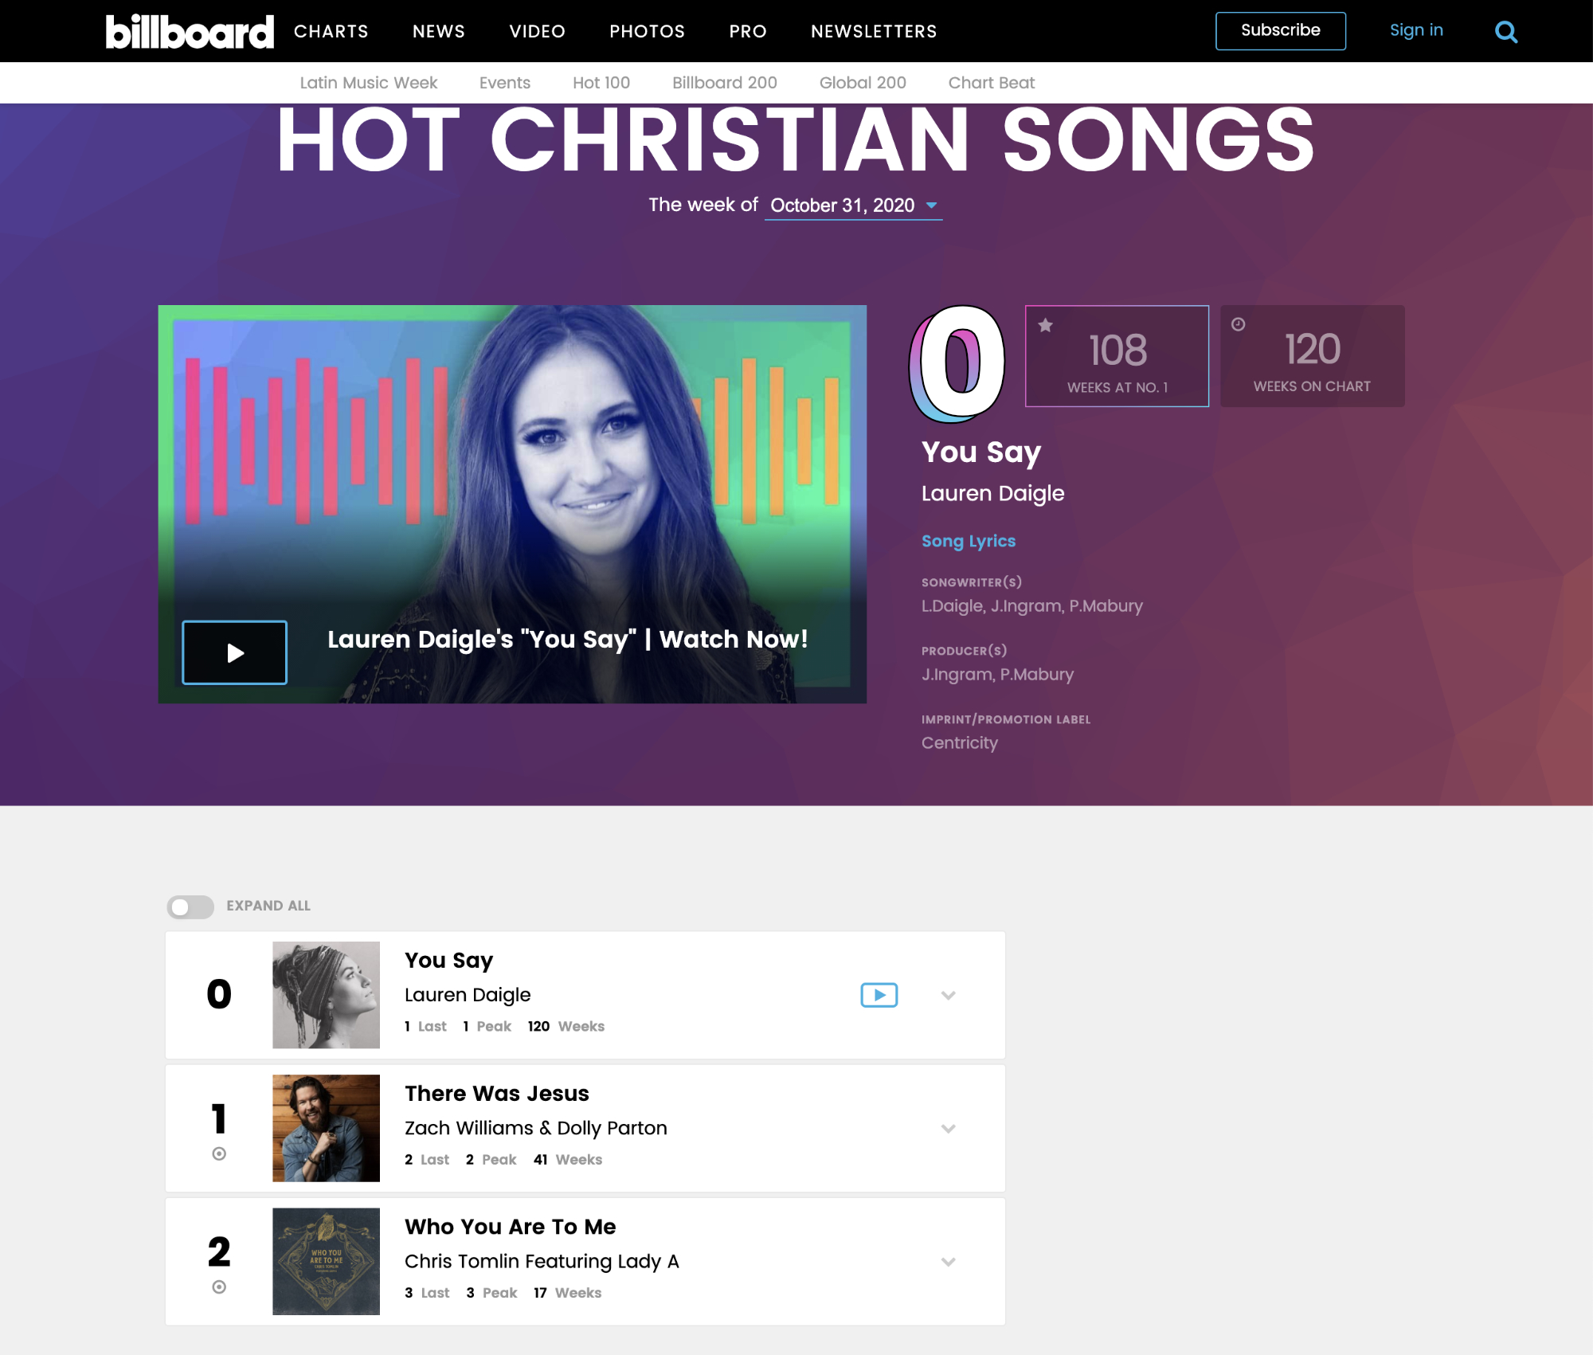Toggle the Expand All switch
Viewport: 1593px width, 1355px height.
click(x=188, y=905)
